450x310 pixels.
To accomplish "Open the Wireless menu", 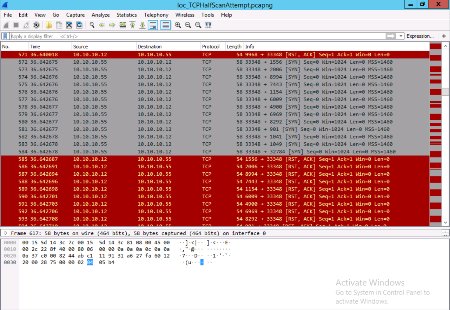I will pyautogui.click(x=185, y=15).
